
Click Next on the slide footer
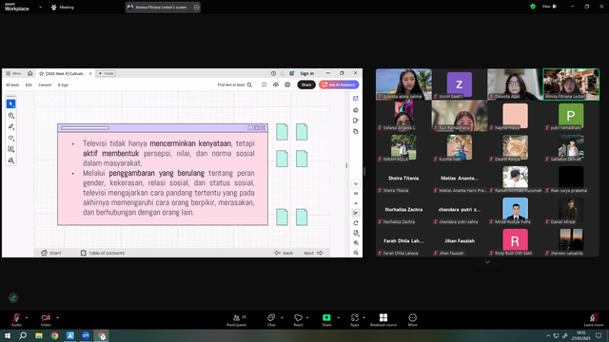point(313,253)
